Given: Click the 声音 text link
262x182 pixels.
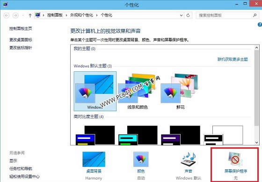Looking at the screenshot, I should coord(188,171).
